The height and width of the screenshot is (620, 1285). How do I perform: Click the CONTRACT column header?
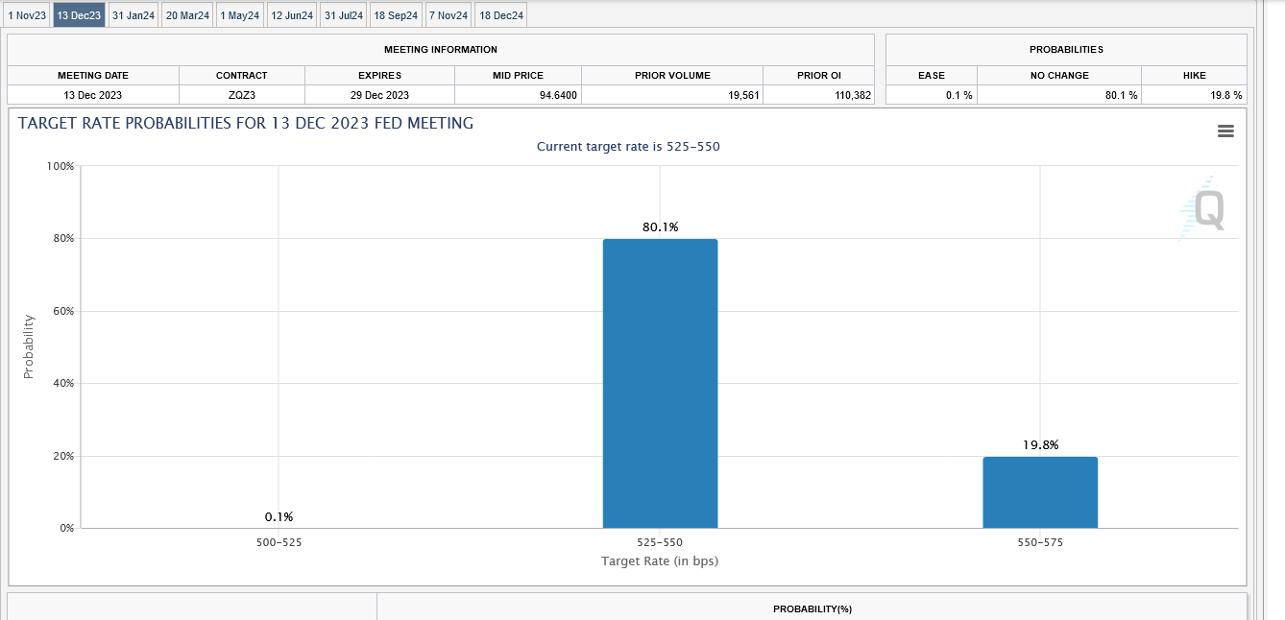[242, 75]
